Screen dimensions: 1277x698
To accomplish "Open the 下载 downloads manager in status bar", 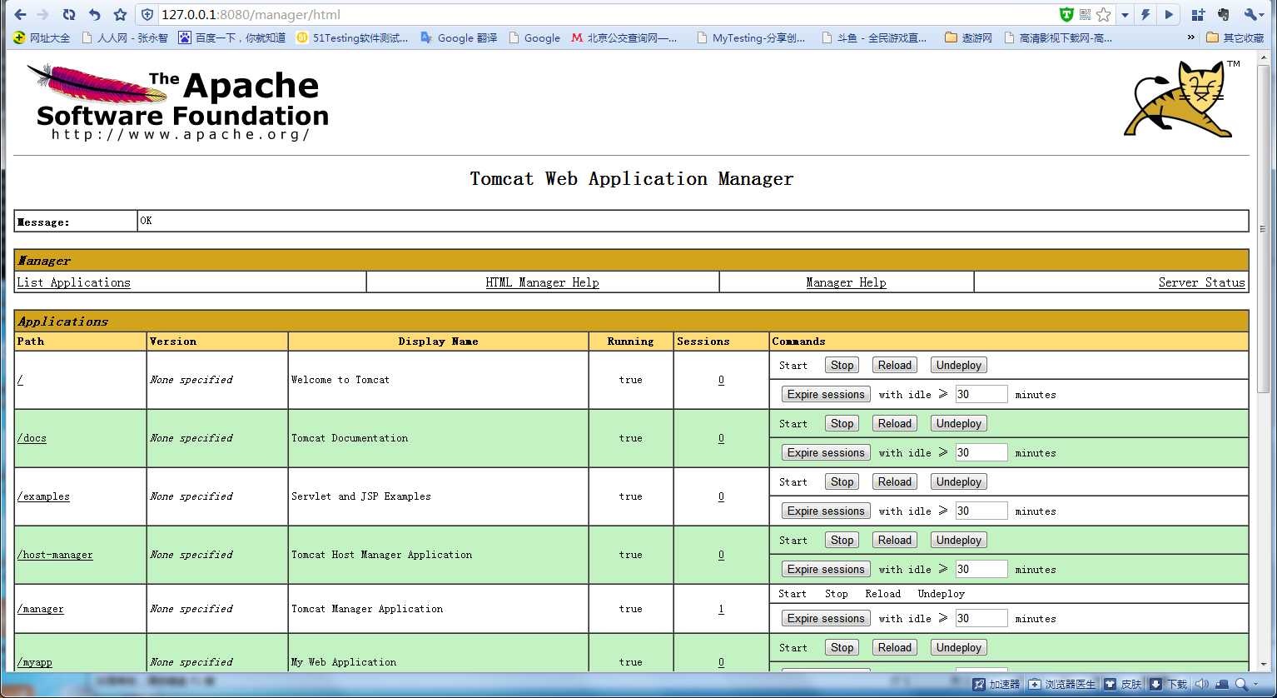I will pos(1169,684).
